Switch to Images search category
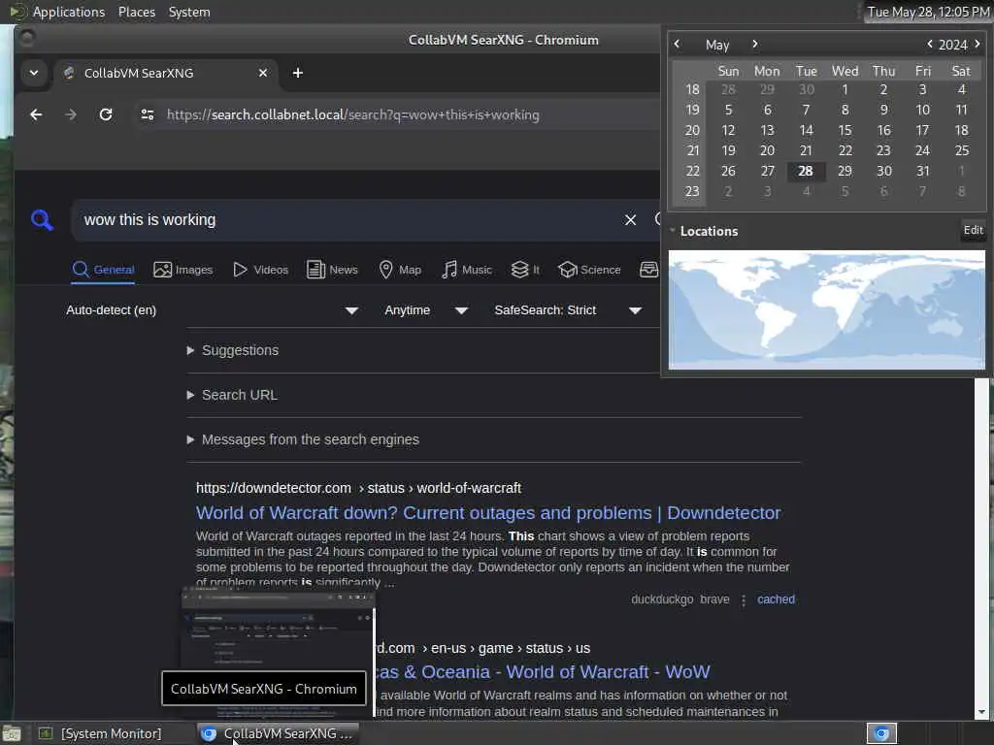 183,270
